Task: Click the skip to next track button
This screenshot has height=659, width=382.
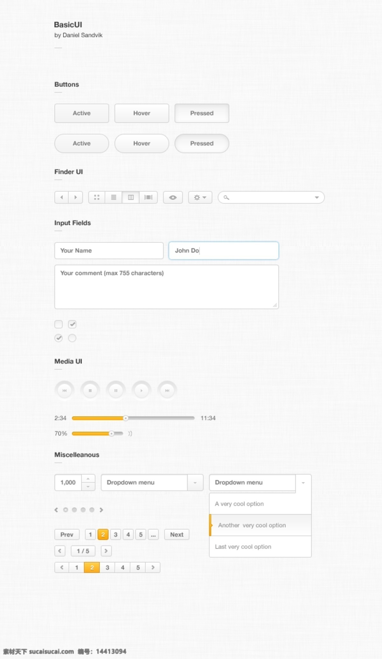Action: (167, 390)
